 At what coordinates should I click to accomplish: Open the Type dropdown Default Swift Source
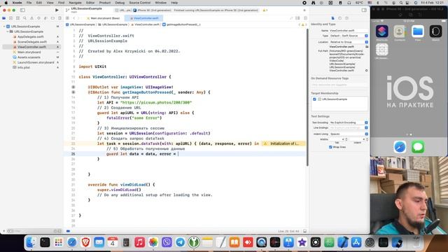[349, 36]
